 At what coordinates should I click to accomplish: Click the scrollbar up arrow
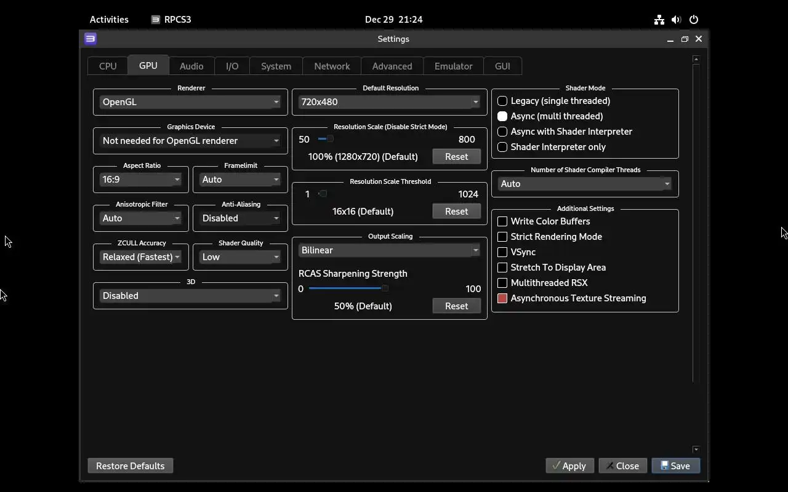point(696,59)
